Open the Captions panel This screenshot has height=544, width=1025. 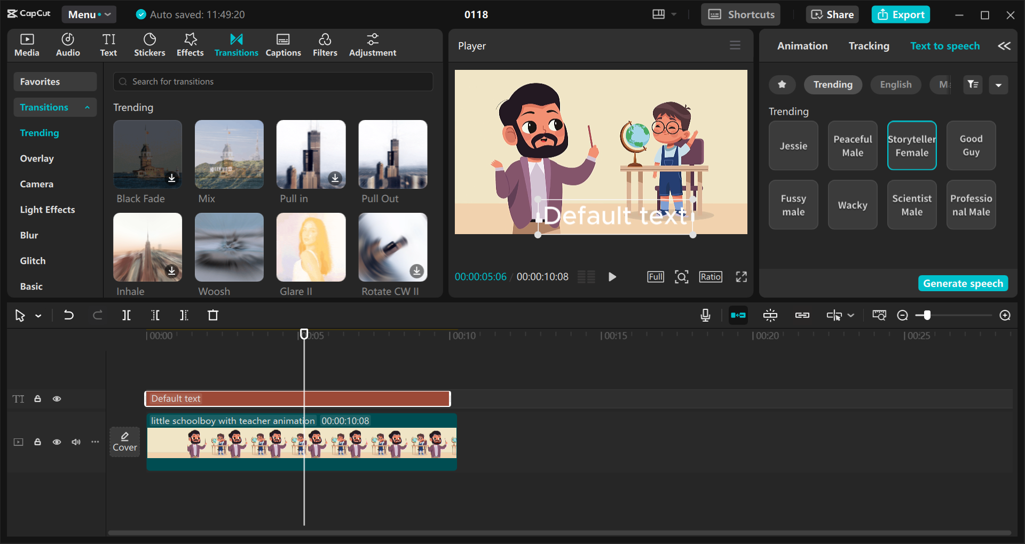[x=283, y=44]
